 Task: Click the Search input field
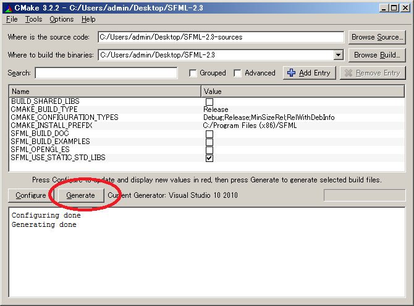tap(106, 73)
